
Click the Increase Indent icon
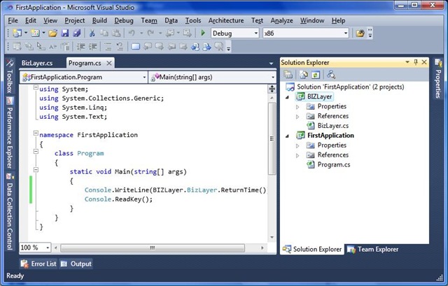click(x=93, y=47)
